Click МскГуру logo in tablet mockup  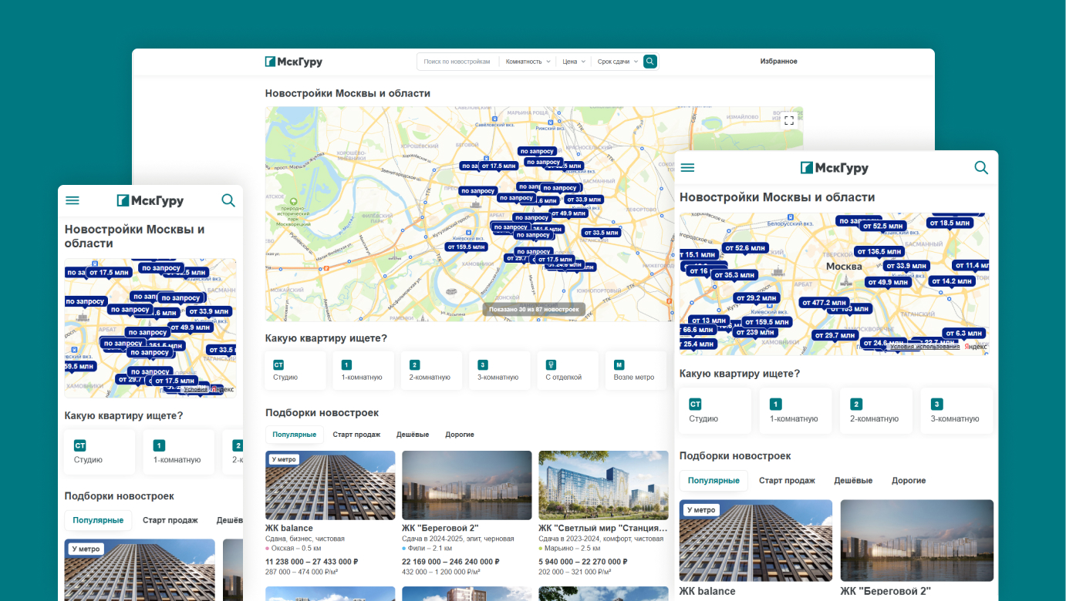(835, 168)
